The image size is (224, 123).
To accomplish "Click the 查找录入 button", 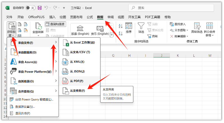I will pos(178,24).
